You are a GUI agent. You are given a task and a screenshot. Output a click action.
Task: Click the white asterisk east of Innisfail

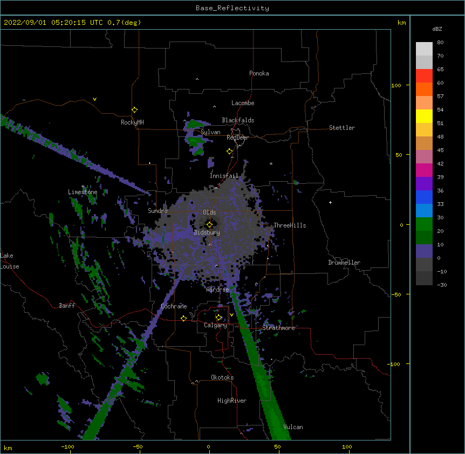tap(271, 164)
